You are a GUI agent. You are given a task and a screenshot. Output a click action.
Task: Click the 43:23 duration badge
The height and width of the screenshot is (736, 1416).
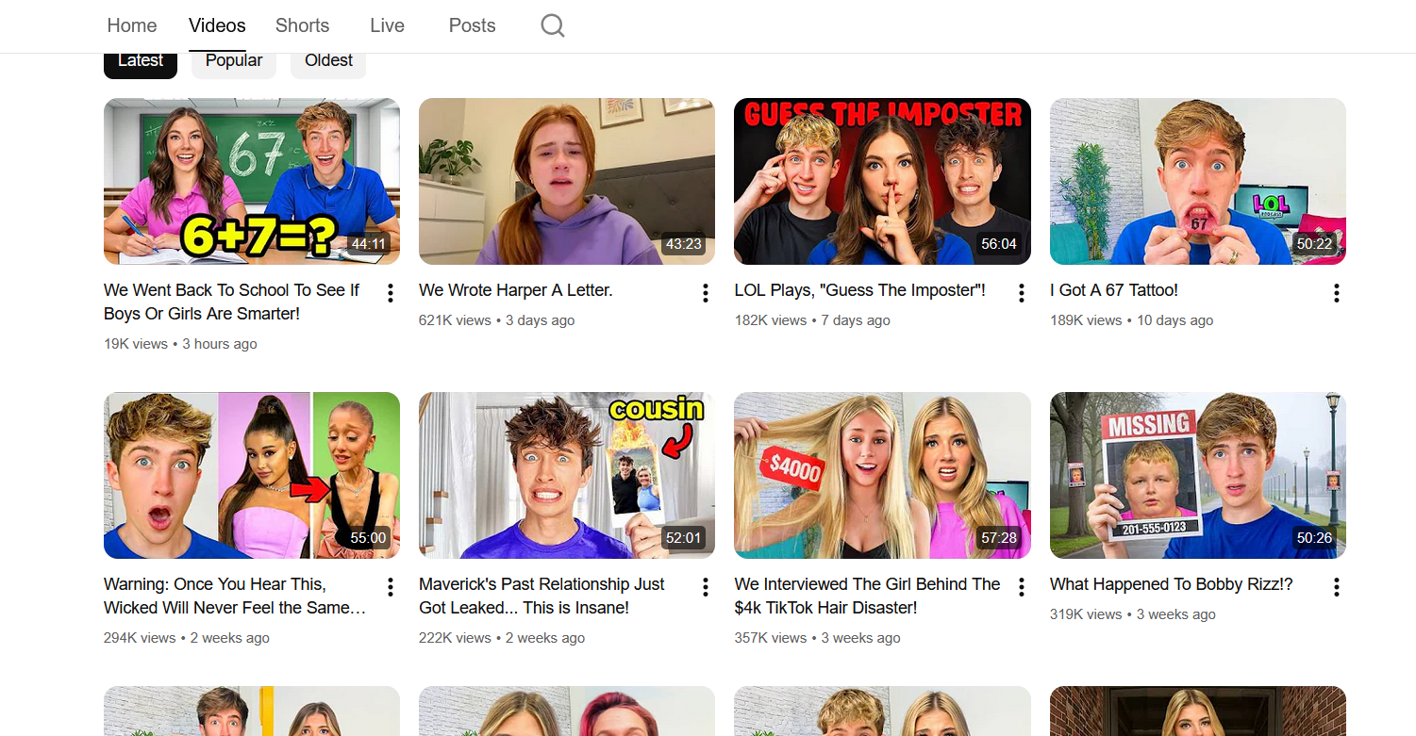click(x=683, y=244)
